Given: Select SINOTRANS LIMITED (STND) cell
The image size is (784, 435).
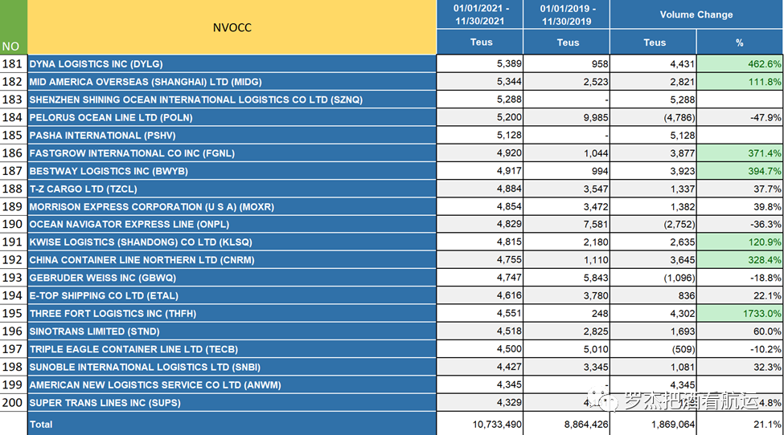Looking at the screenshot, I should pos(94,331).
